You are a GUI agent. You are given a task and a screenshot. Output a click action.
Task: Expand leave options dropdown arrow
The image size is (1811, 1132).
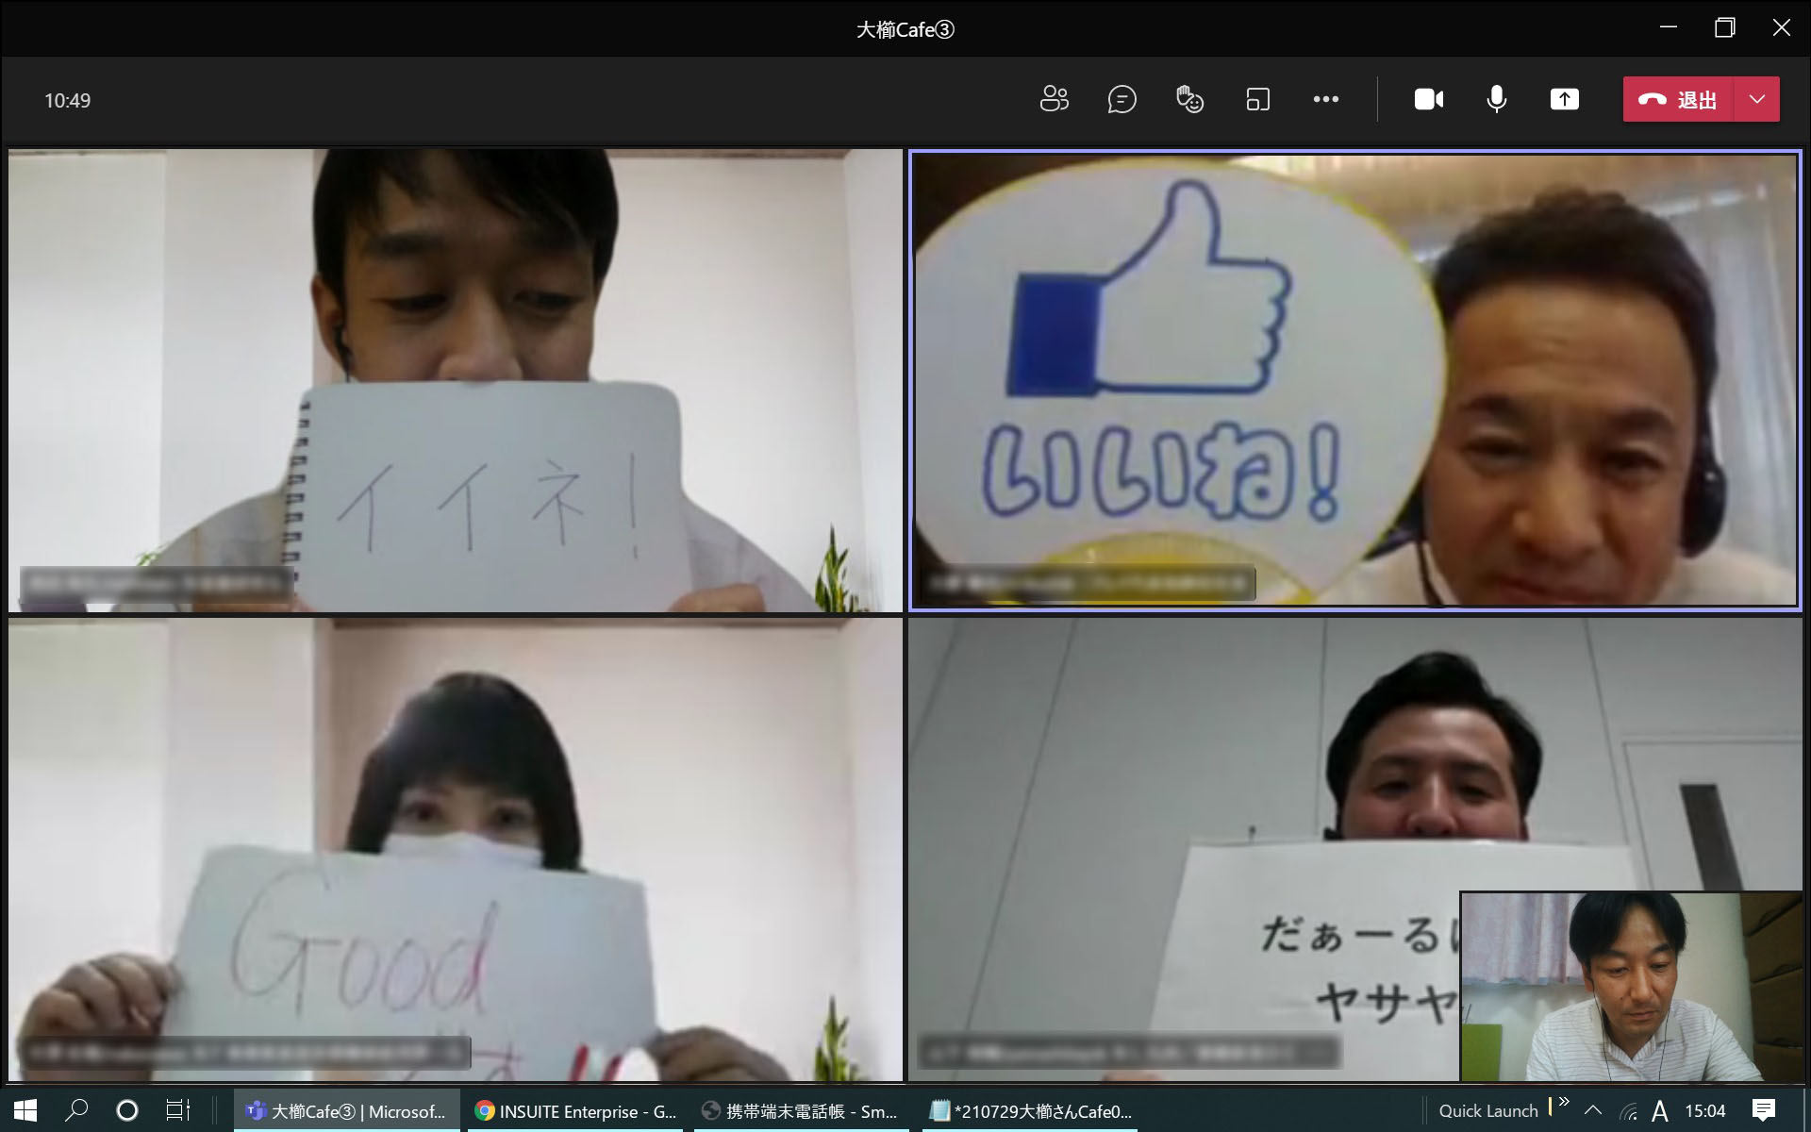tap(1756, 99)
